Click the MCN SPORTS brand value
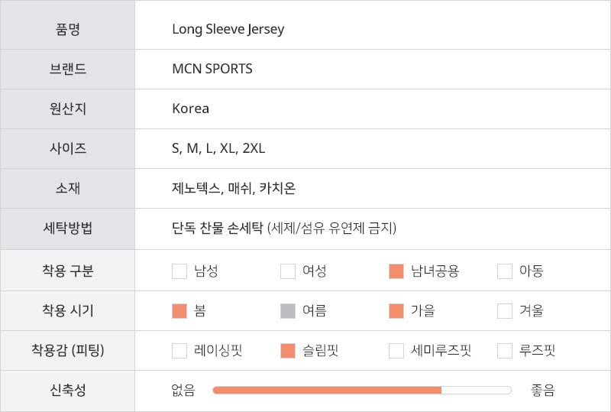 (x=212, y=70)
